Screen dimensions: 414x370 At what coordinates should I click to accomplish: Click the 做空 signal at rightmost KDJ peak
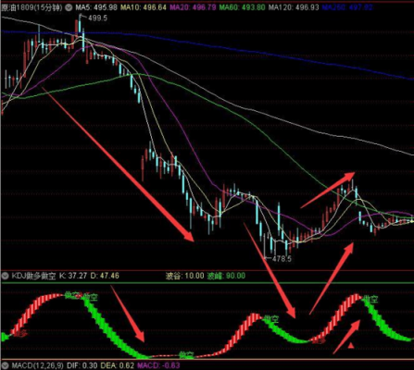point(370,299)
